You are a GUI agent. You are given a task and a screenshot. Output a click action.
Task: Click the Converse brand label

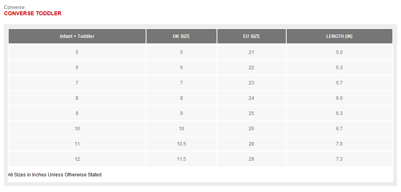pyautogui.click(x=14, y=7)
